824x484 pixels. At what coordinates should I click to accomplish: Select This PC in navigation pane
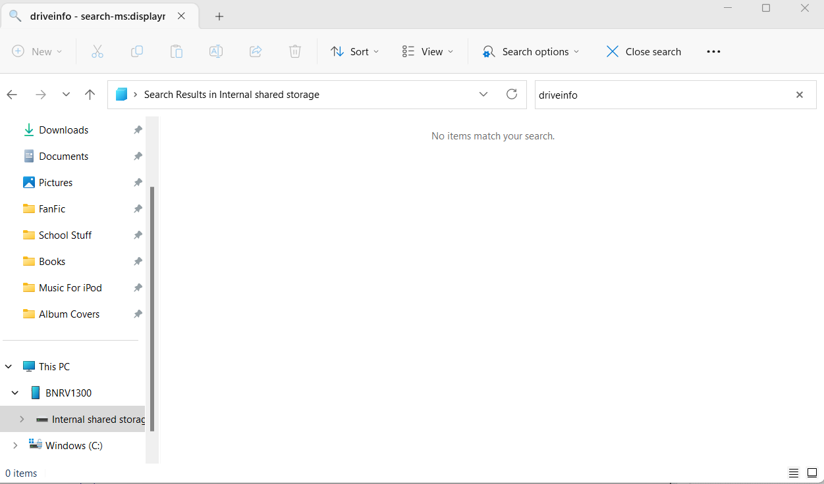pos(54,367)
